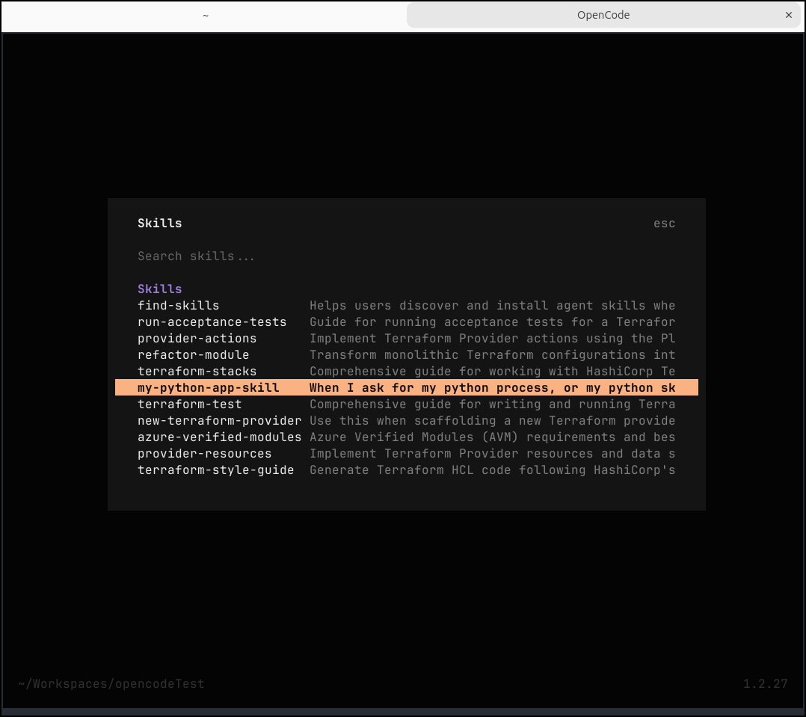
Task: Click the workspace path opencodeTest in status bar
Action: point(111,683)
